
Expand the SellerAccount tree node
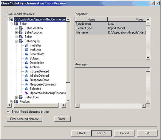tap(16, 32)
